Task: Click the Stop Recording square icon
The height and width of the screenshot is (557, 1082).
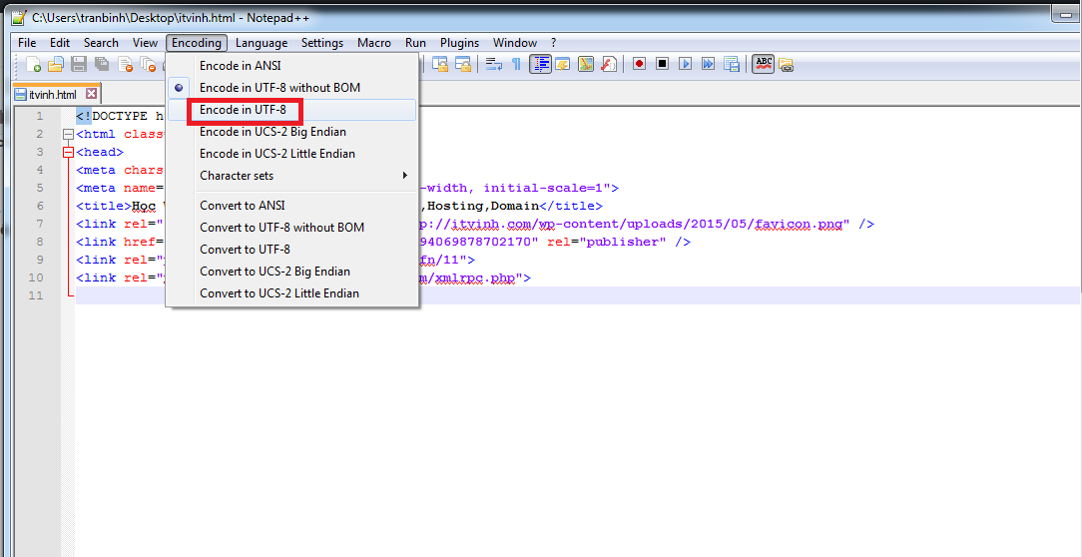Action: (x=663, y=64)
